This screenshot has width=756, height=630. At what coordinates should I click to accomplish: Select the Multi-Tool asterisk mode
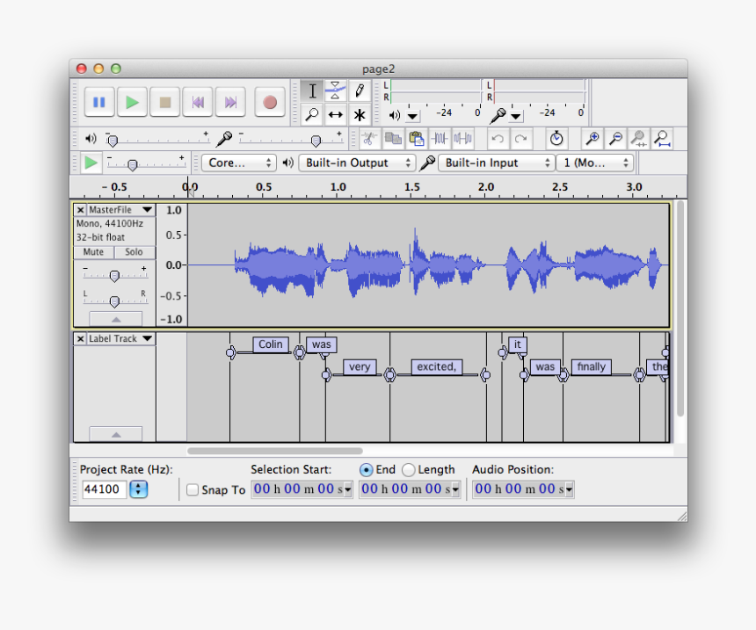point(360,115)
